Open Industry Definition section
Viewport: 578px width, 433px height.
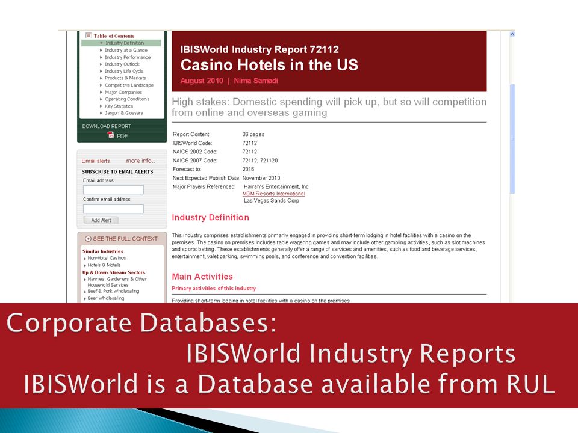(x=125, y=43)
